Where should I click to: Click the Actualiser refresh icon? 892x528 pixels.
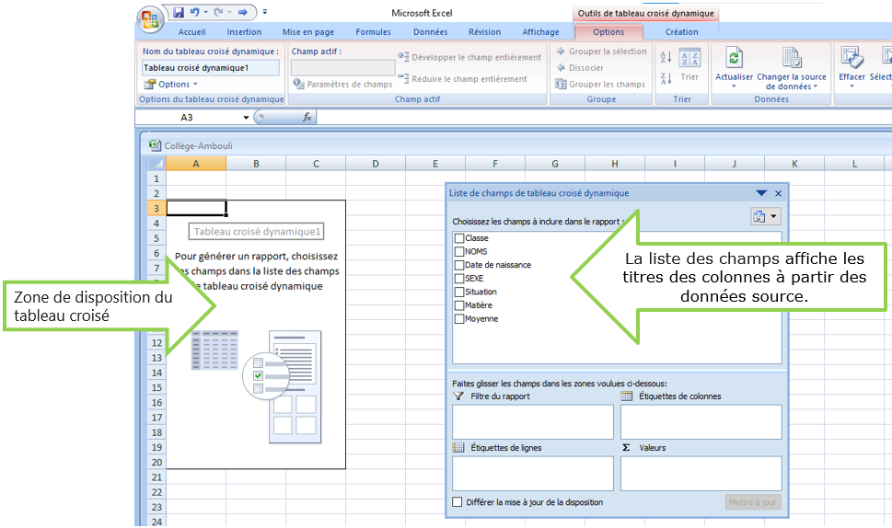(x=734, y=59)
